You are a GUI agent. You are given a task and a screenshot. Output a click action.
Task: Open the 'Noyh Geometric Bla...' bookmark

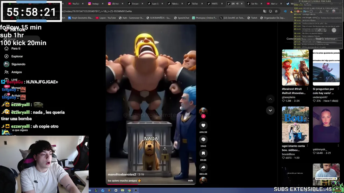coord(80,18)
